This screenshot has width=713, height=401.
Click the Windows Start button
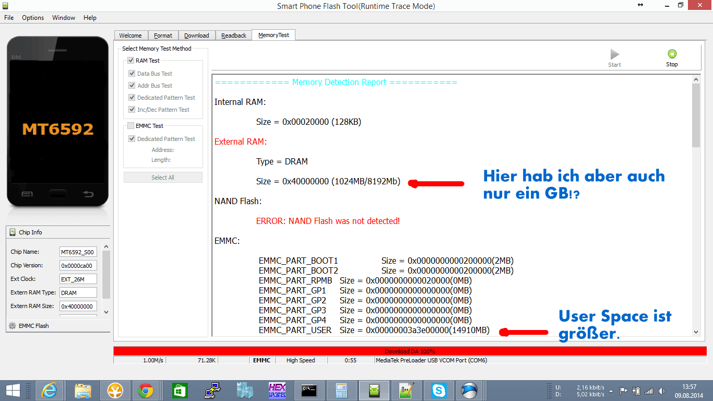(13, 390)
